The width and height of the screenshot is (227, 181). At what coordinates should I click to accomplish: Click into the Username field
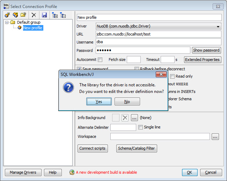tap(159, 42)
